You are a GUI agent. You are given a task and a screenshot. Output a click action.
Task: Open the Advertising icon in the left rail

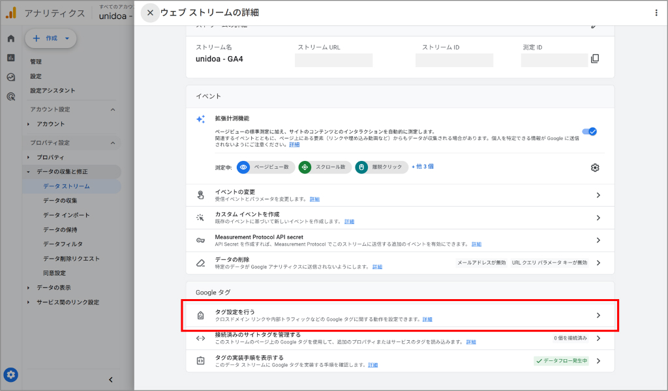(x=10, y=77)
